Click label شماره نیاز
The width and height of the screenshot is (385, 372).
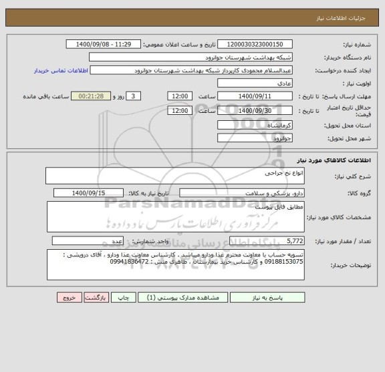coord(357,45)
